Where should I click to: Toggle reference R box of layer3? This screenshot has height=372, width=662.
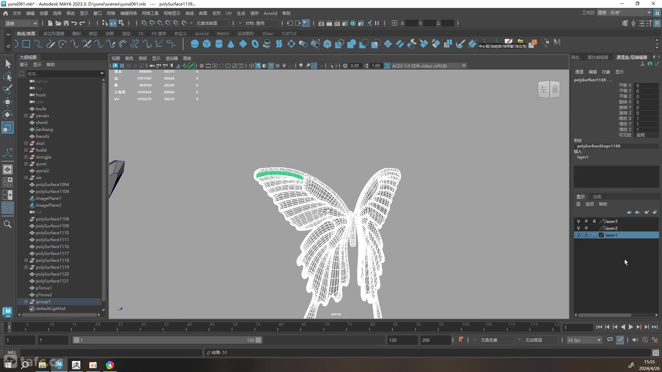click(594, 221)
